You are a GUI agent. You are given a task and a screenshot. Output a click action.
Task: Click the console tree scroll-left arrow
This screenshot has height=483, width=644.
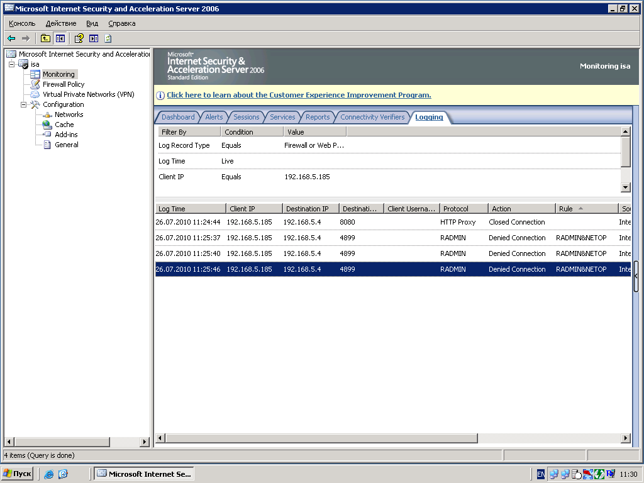(x=9, y=442)
